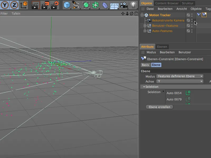This screenshot has height=158, width=211.
Task: Expand the Benutzer-Features node
Action: coord(145,26)
